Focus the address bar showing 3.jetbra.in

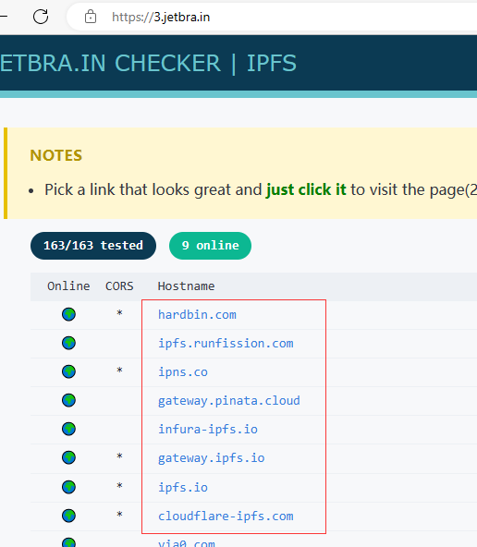click(272, 17)
